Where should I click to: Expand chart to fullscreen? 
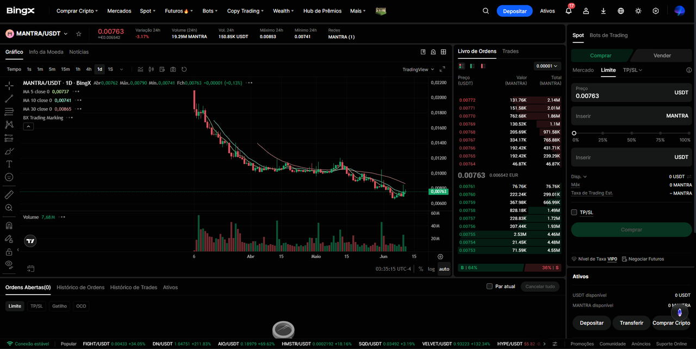point(442,70)
